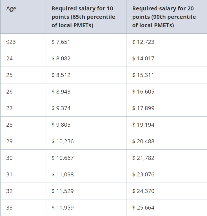Select the age 33 cell
This screenshot has width=207, height=216.
9,208
